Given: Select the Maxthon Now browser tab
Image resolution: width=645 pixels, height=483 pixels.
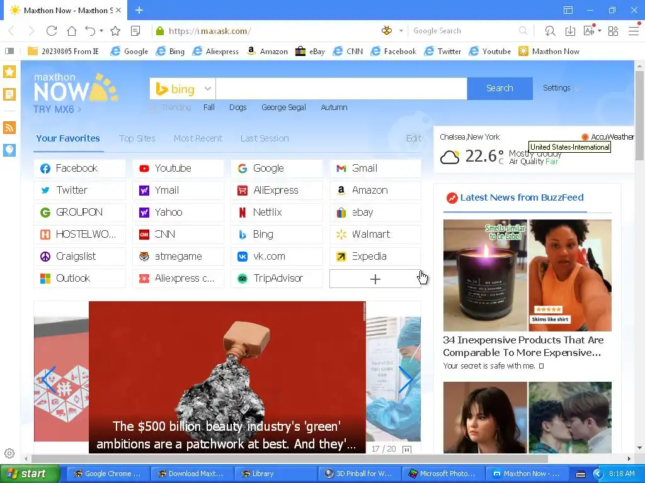Looking at the screenshot, I should tap(65, 10).
